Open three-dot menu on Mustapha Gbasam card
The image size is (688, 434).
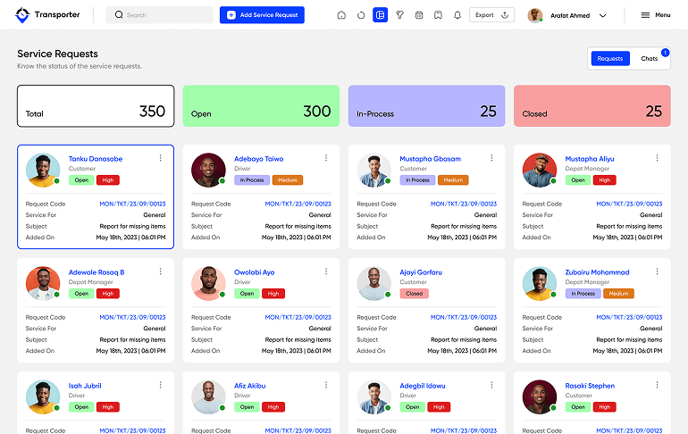coord(491,158)
